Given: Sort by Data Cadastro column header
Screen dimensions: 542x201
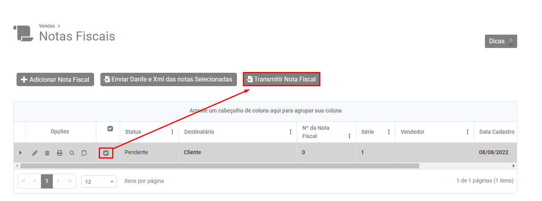Looking at the screenshot, I should [497, 132].
